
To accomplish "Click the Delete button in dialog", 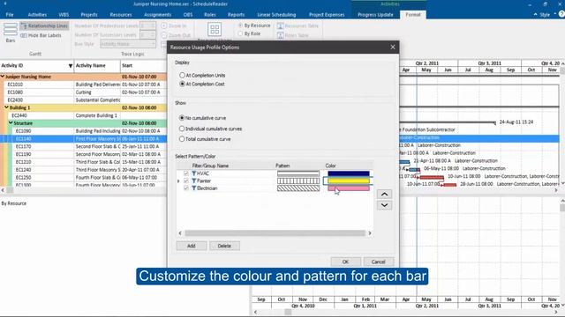I will 224,246.
